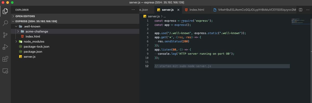The height and width of the screenshot is (103, 312).
Task: Click the app.use express.static line
Action: [200, 33]
